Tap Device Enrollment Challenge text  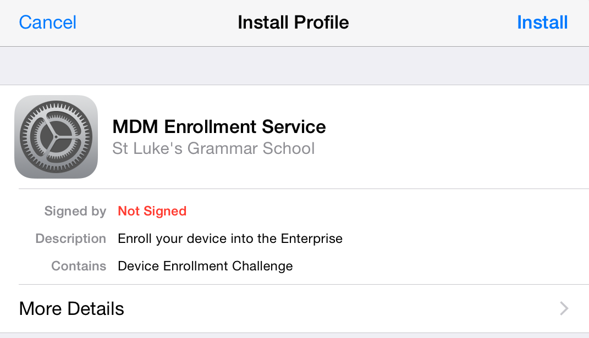click(205, 266)
